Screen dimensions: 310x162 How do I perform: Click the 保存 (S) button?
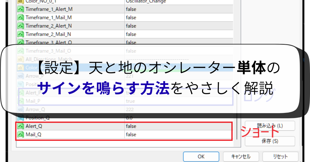270,141
